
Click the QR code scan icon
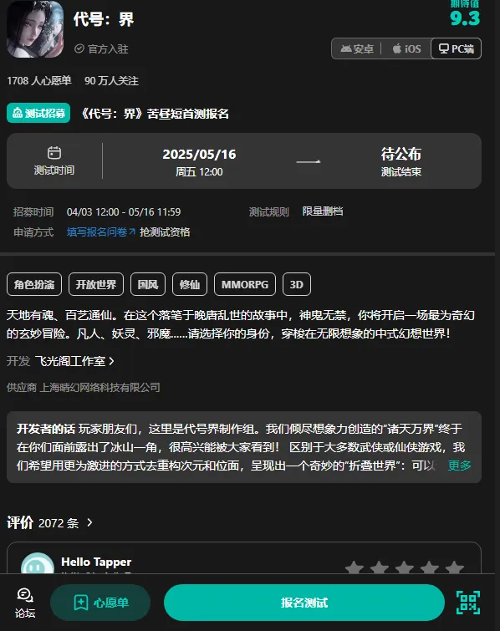tap(467, 603)
